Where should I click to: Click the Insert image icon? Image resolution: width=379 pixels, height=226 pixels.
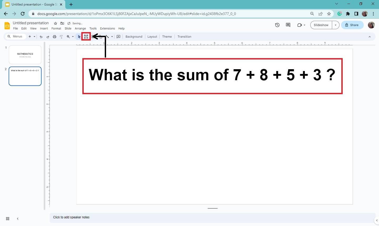pos(93,37)
